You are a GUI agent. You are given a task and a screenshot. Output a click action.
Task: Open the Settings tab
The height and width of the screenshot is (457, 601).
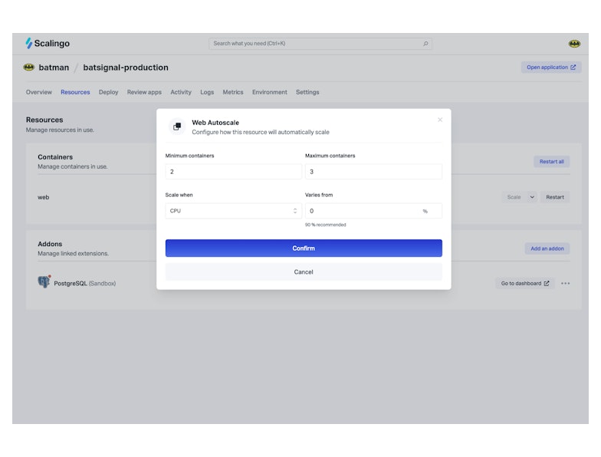[x=307, y=92]
